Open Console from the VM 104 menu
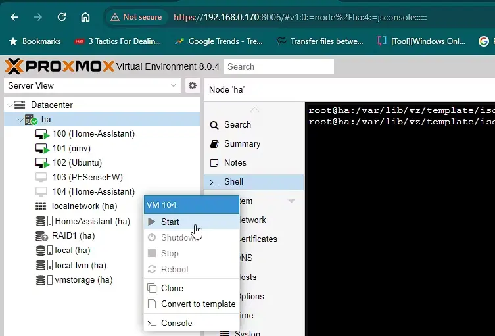 tap(191, 323)
